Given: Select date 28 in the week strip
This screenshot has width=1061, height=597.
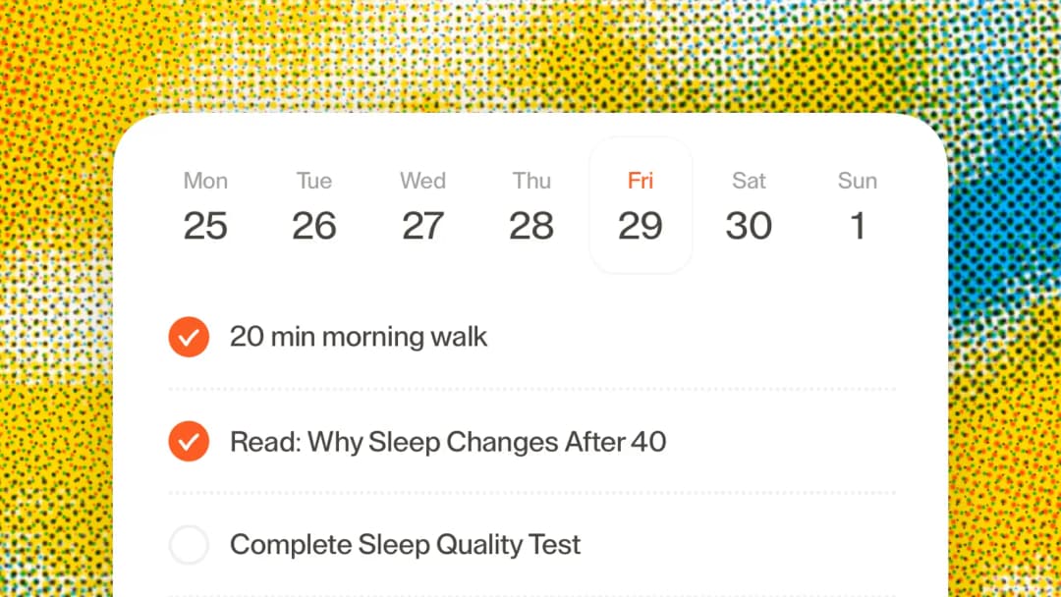Looking at the screenshot, I should click(531, 226).
